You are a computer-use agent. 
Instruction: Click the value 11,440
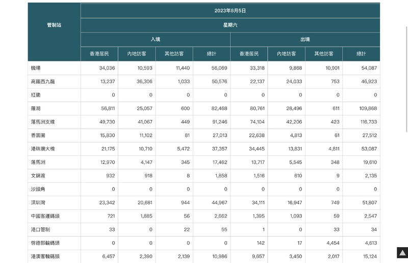click(183, 68)
